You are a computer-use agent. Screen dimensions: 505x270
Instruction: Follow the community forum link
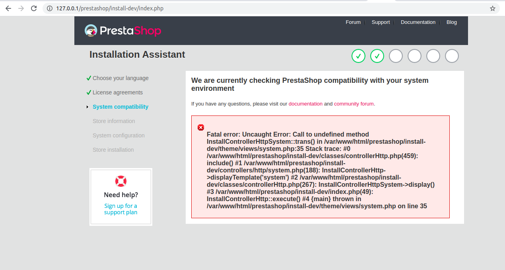(354, 104)
